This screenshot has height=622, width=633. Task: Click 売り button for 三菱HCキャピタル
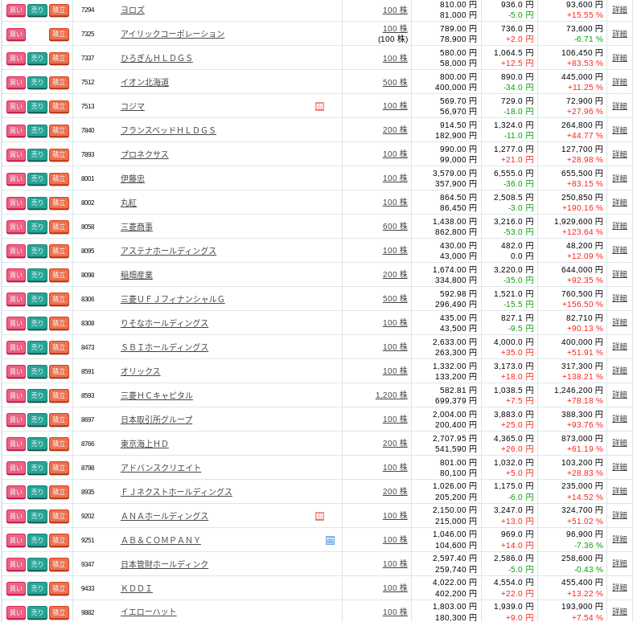tap(37, 395)
